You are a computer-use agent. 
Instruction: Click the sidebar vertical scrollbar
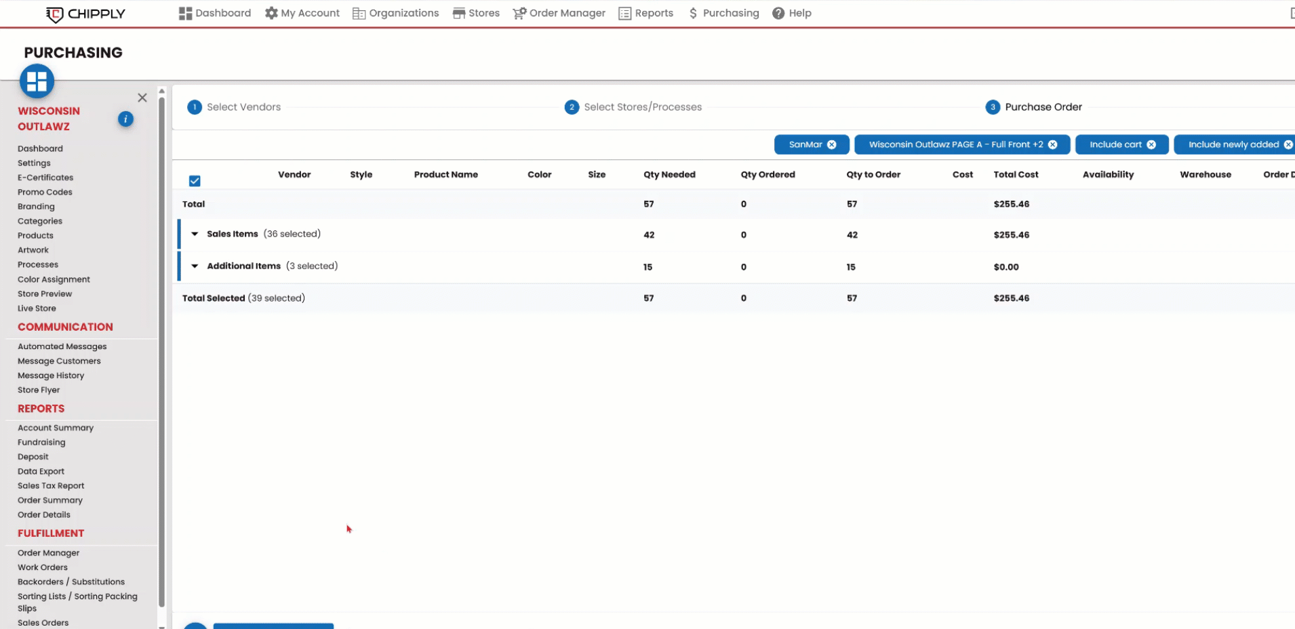click(x=161, y=352)
